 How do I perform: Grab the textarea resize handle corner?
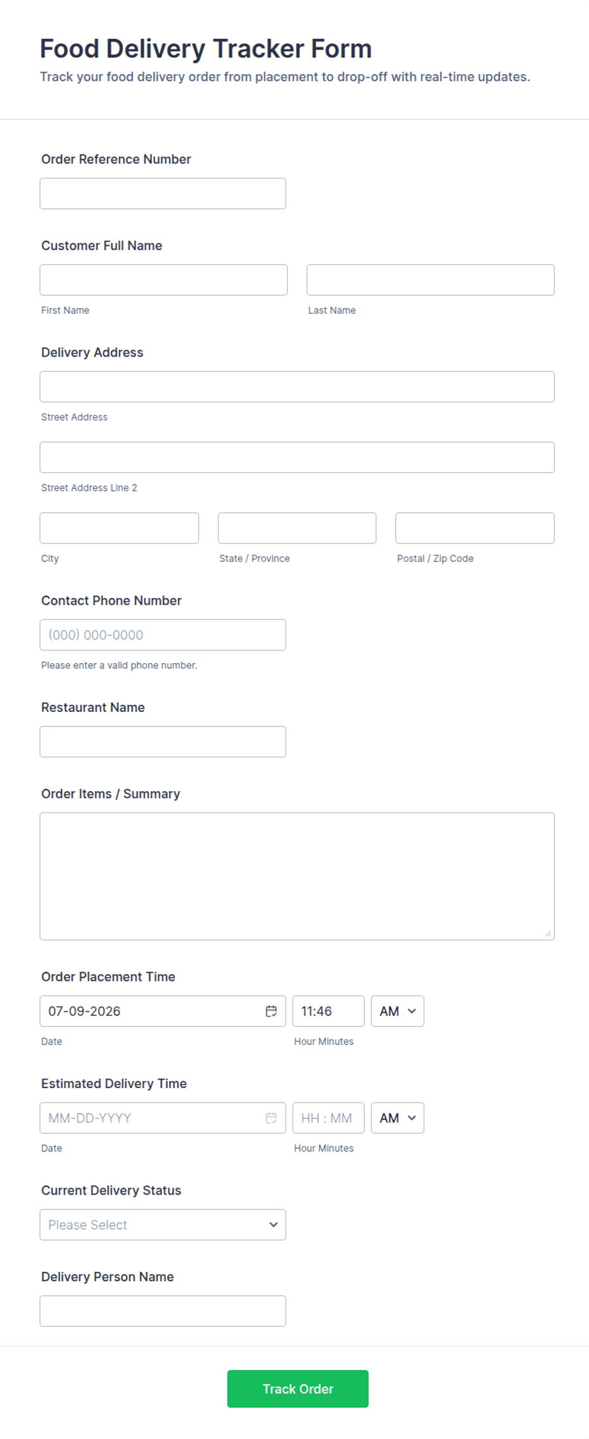[548, 934]
